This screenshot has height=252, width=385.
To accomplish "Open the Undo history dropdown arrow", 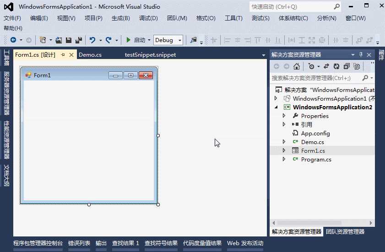I will pyautogui.click(x=100, y=40).
